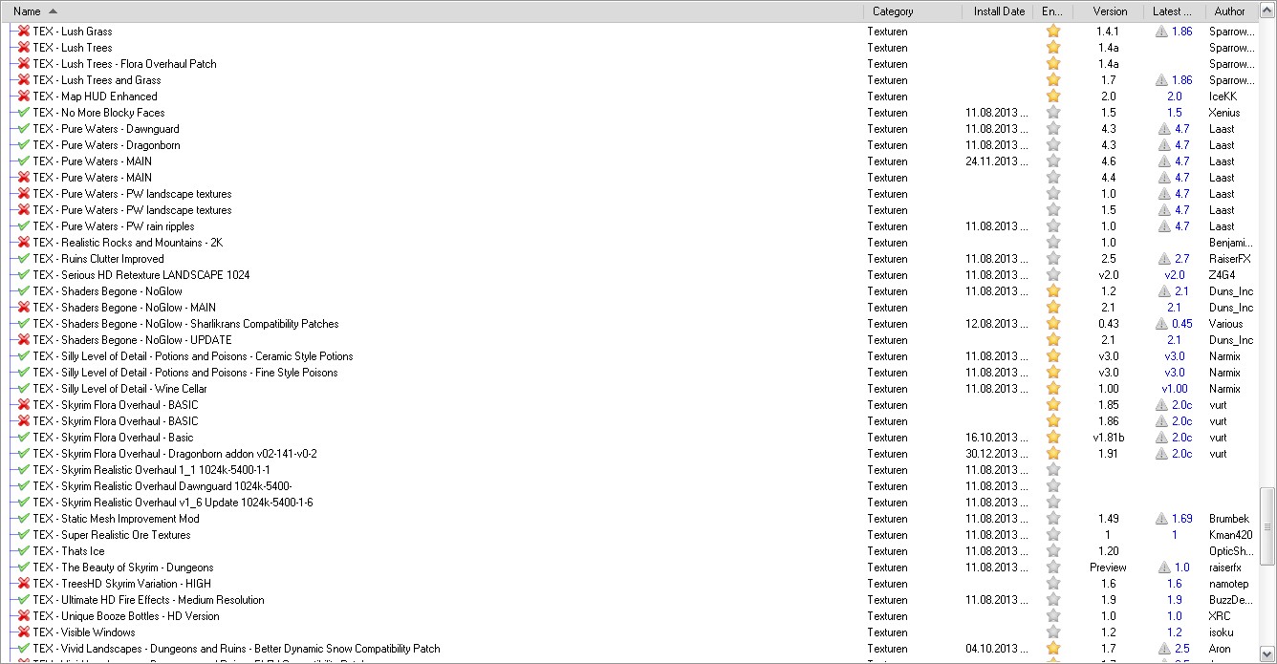Click the green check beside Super Realistic Ore Textures
The image size is (1277, 664).
tap(24, 535)
